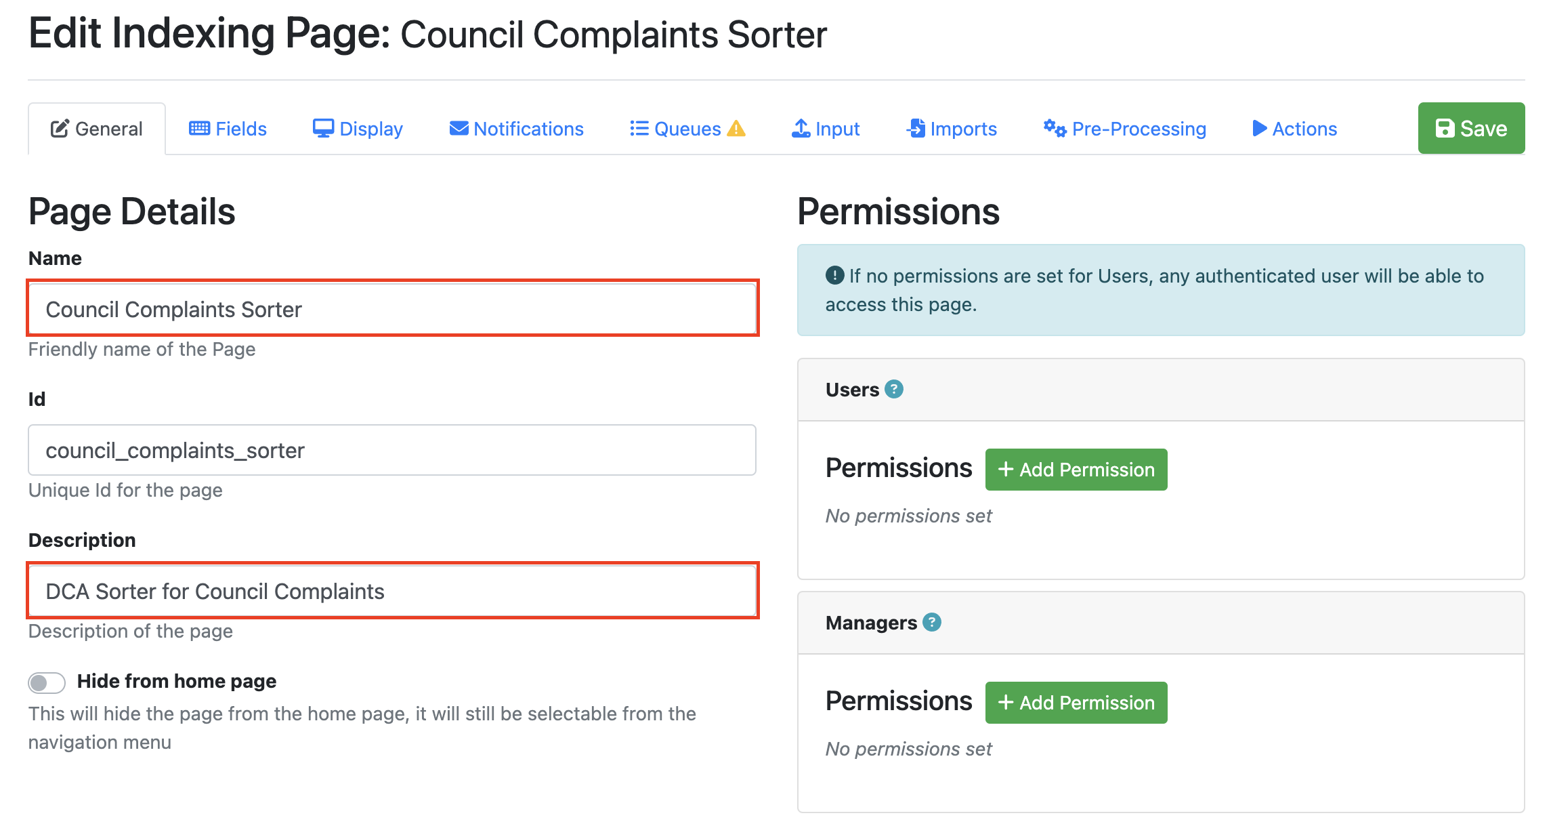Click the info icon in permissions notice
1551x824 pixels.
click(x=834, y=275)
